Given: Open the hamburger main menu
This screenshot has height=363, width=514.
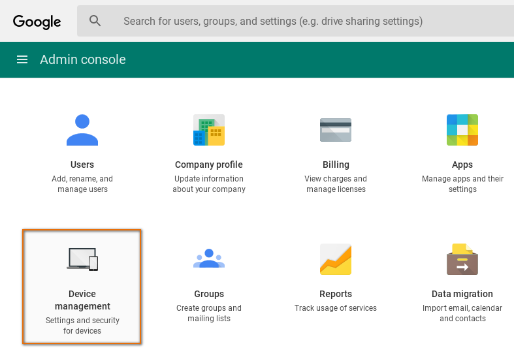Looking at the screenshot, I should coord(22,59).
